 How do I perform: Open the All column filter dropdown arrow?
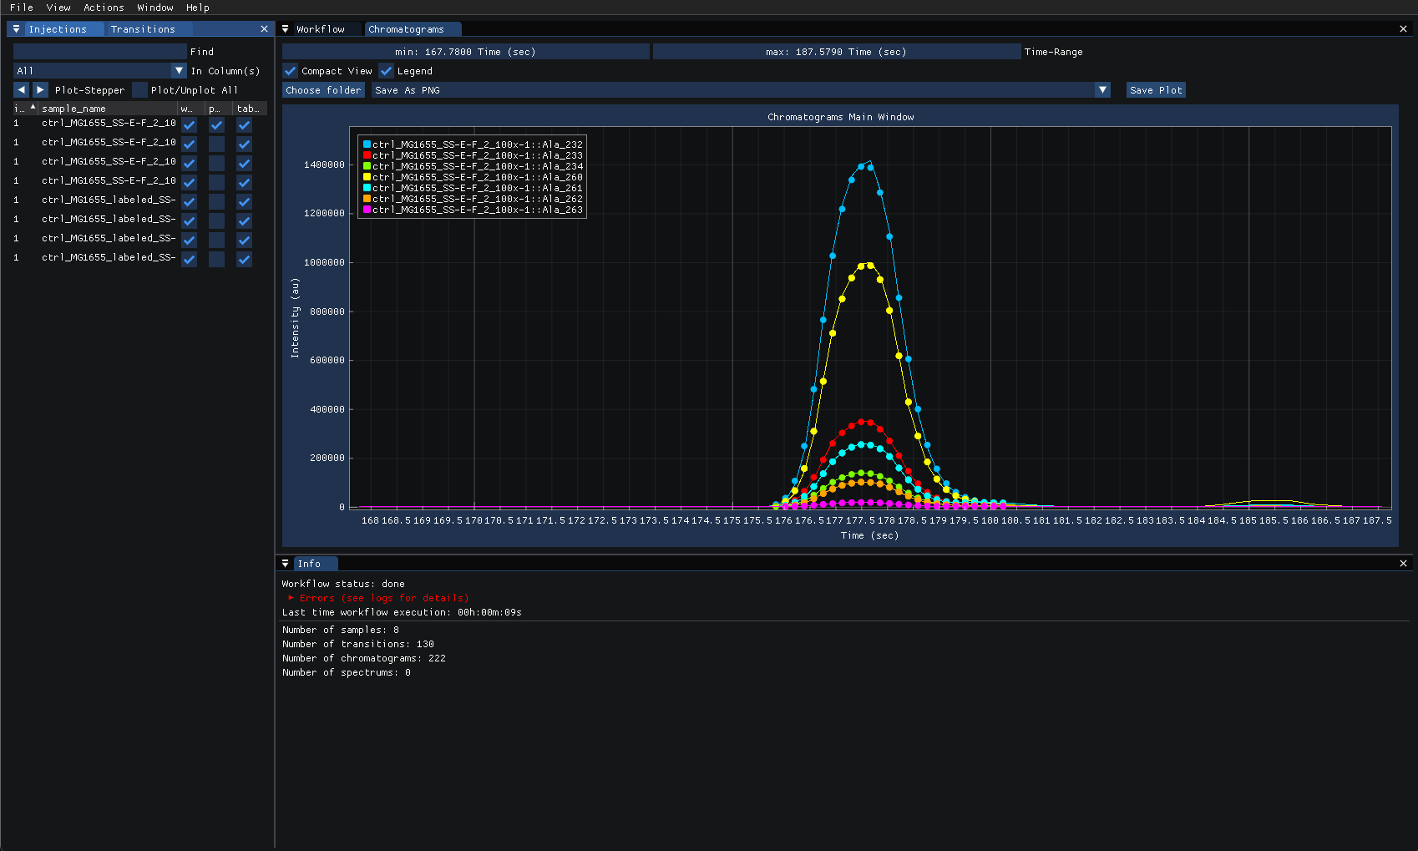click(x=179, y=71)
